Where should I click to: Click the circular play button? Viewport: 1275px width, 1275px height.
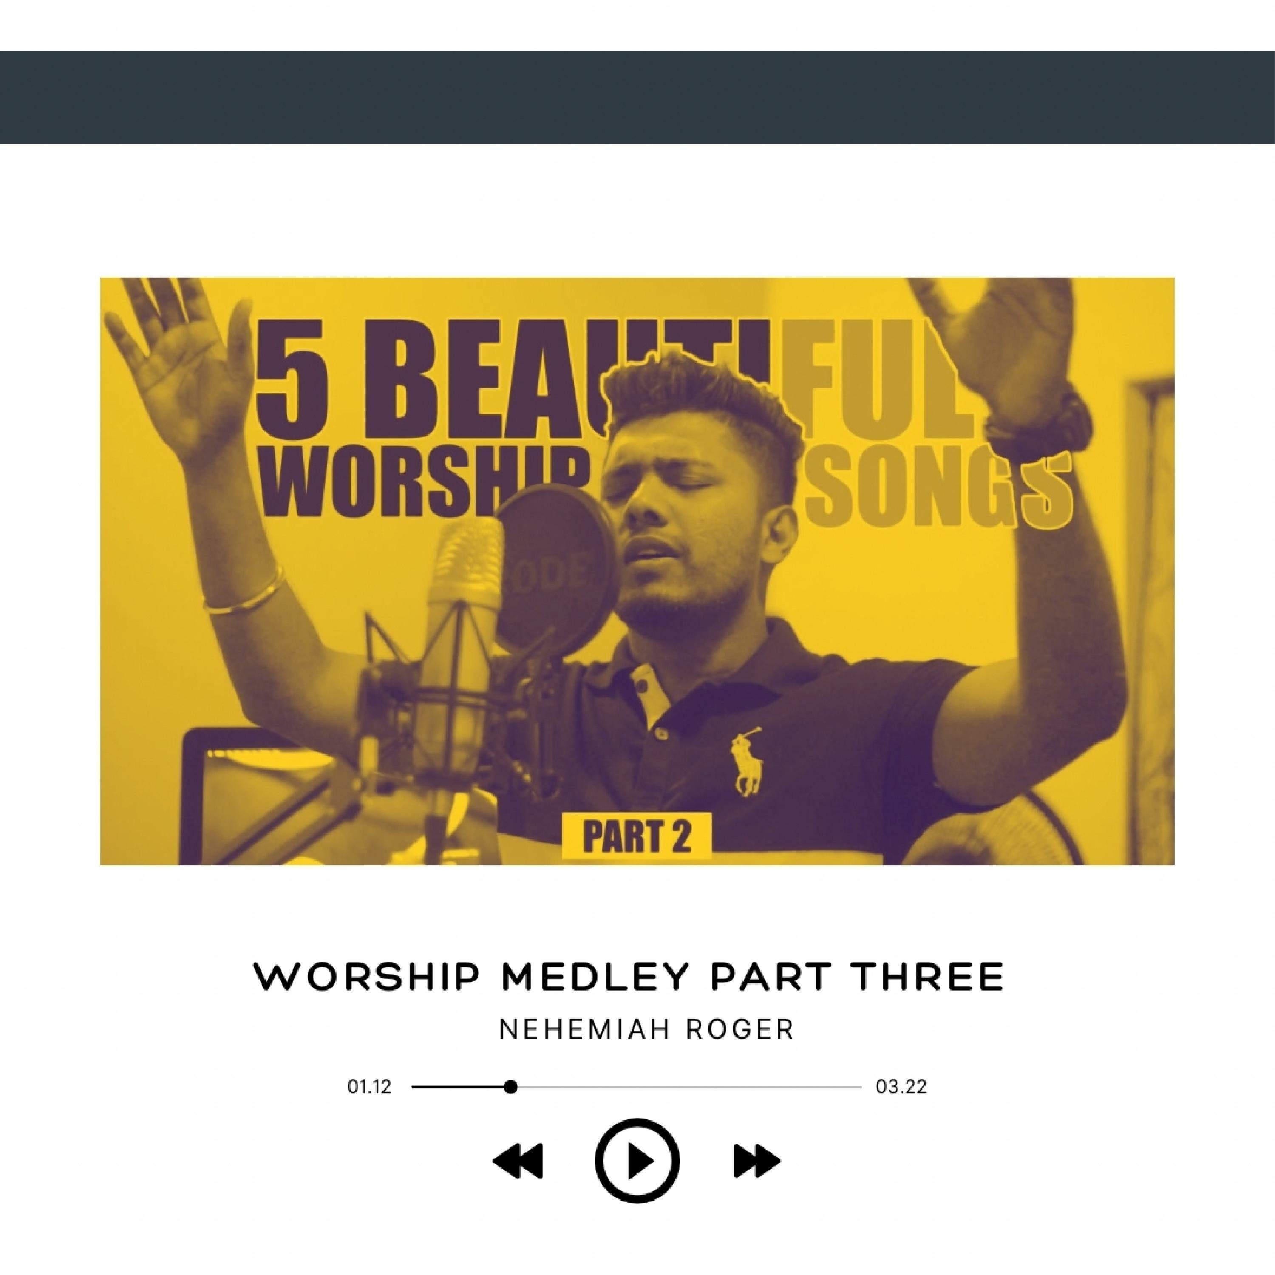tap(637, 1161)
